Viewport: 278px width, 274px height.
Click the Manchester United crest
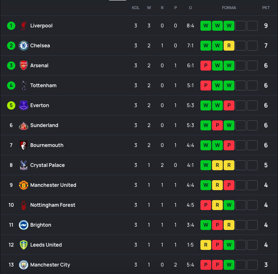click(24, 185)
